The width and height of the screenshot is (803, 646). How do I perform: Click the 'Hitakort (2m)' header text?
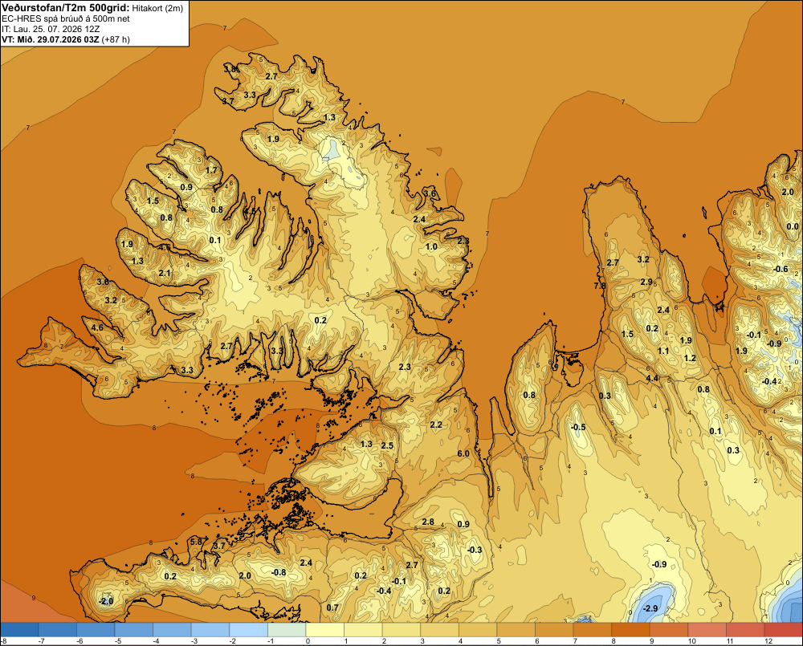tap(157, 8)
